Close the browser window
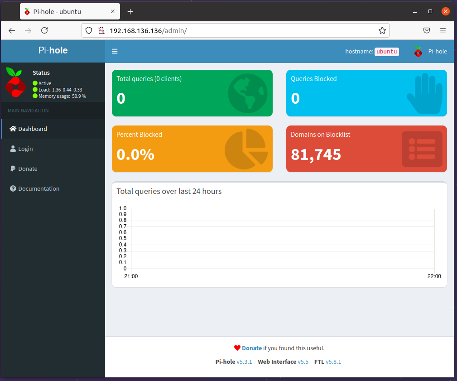 point(446,11)
